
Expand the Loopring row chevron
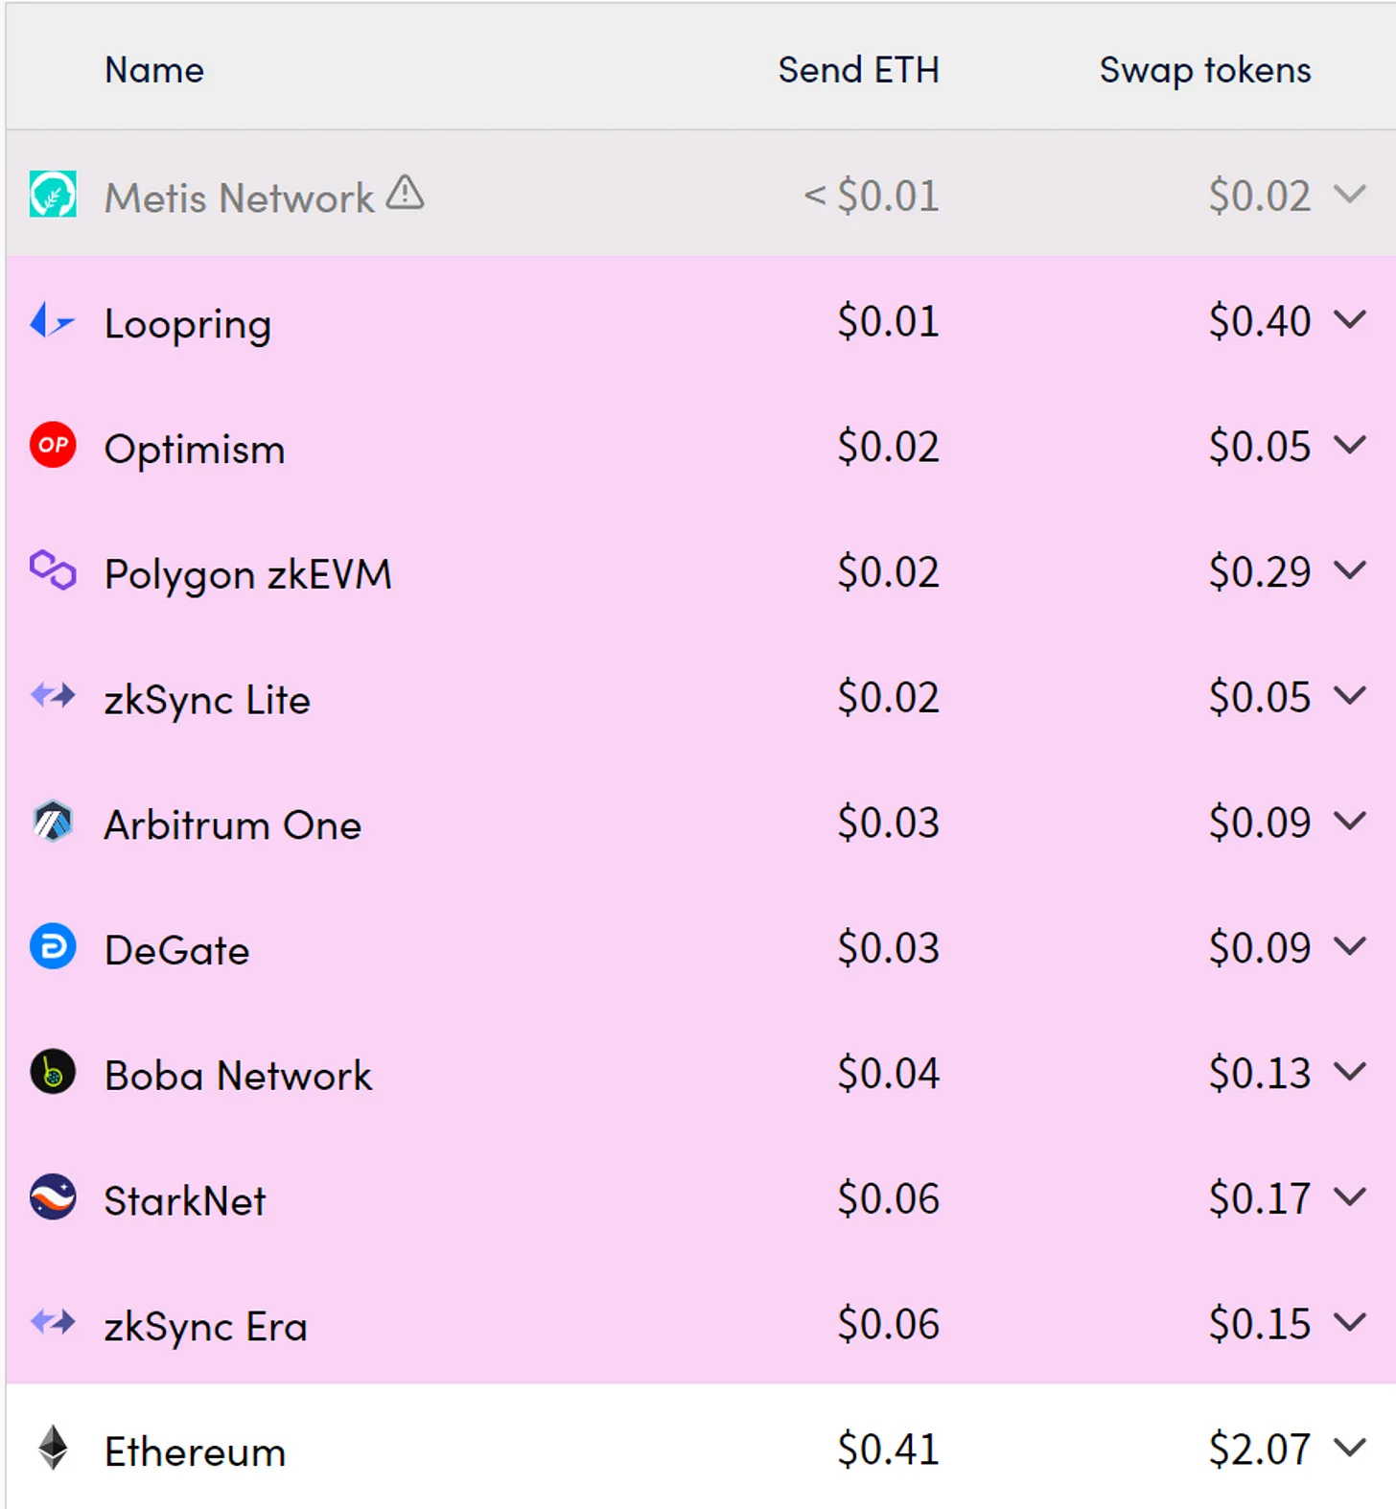(1349, 320)
